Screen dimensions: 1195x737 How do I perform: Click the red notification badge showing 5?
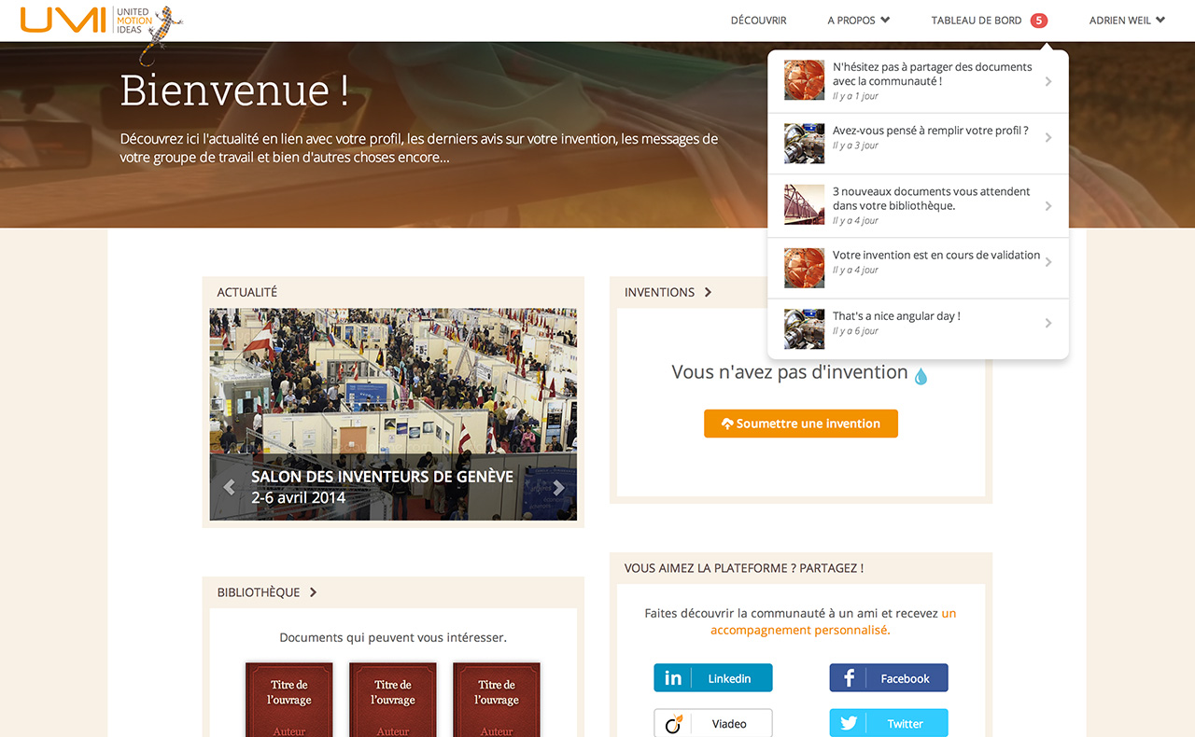pyautogui.click(x=1039, y=21)
